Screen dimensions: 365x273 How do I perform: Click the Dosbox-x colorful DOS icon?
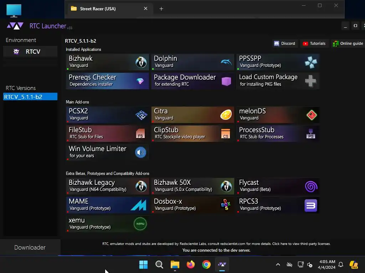226,204
